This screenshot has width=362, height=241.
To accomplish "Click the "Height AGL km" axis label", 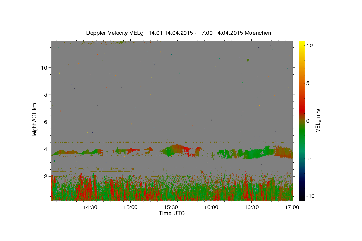I will pyautogui.click(x=35, y=120).
